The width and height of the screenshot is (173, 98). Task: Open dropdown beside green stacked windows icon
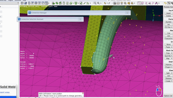73,3
